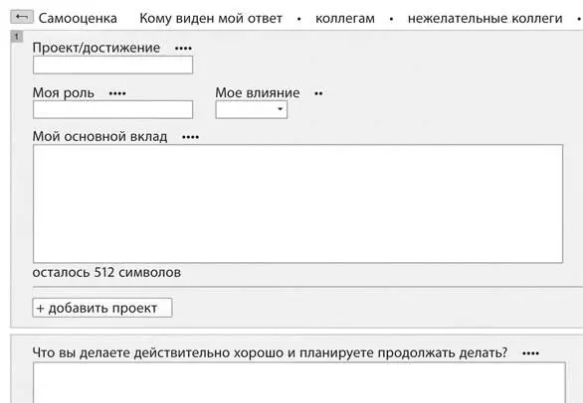Click inside Мой основной вклад text area
Viewport: 583px width, 403px height.
(x=297, y=203)
